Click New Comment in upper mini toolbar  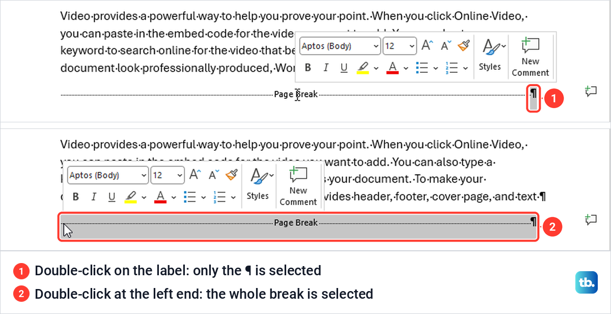point(530,56)
